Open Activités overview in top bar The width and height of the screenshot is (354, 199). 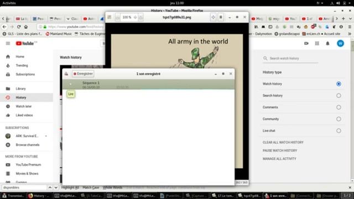click(x=9, y=3)
